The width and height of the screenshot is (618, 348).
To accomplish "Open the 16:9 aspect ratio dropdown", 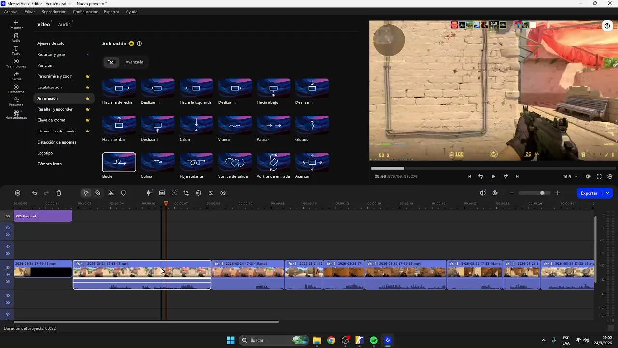I will point(570,177).
